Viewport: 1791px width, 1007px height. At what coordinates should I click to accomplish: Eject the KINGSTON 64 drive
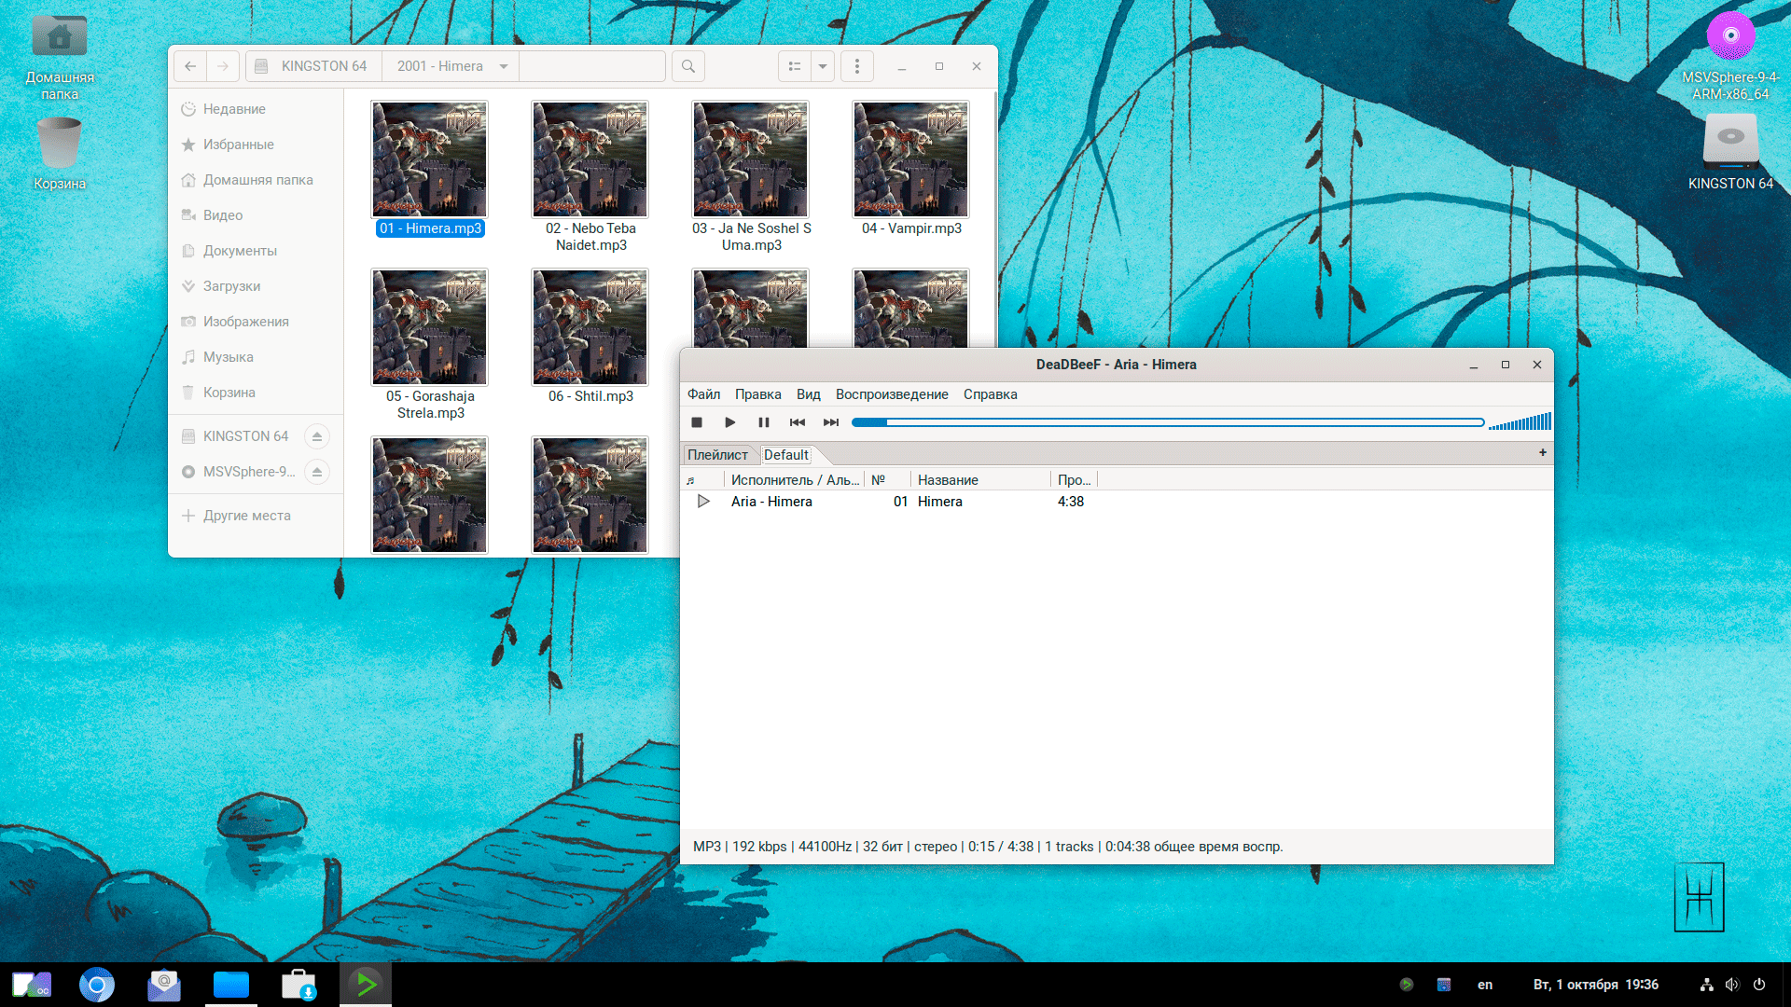[317, 436]
